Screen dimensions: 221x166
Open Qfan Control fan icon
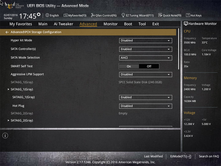[93, 15]
